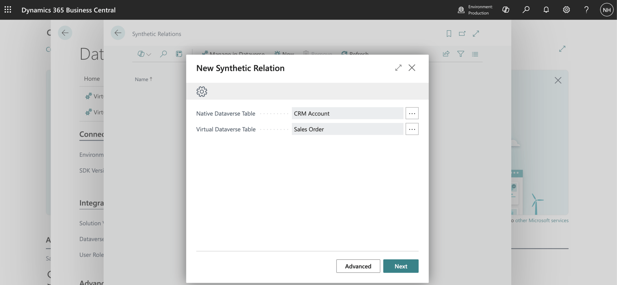Open Native Dataverse Table lookup ellipsis
This screenshot has width=617, height=285.
click(412, 114)
